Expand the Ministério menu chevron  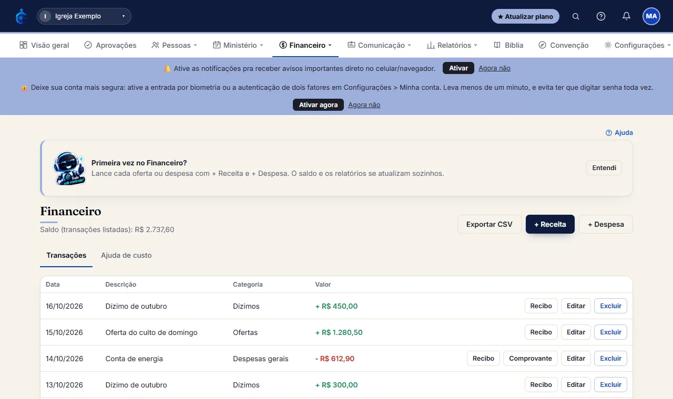pyautogui.click(x=261, y=45)
